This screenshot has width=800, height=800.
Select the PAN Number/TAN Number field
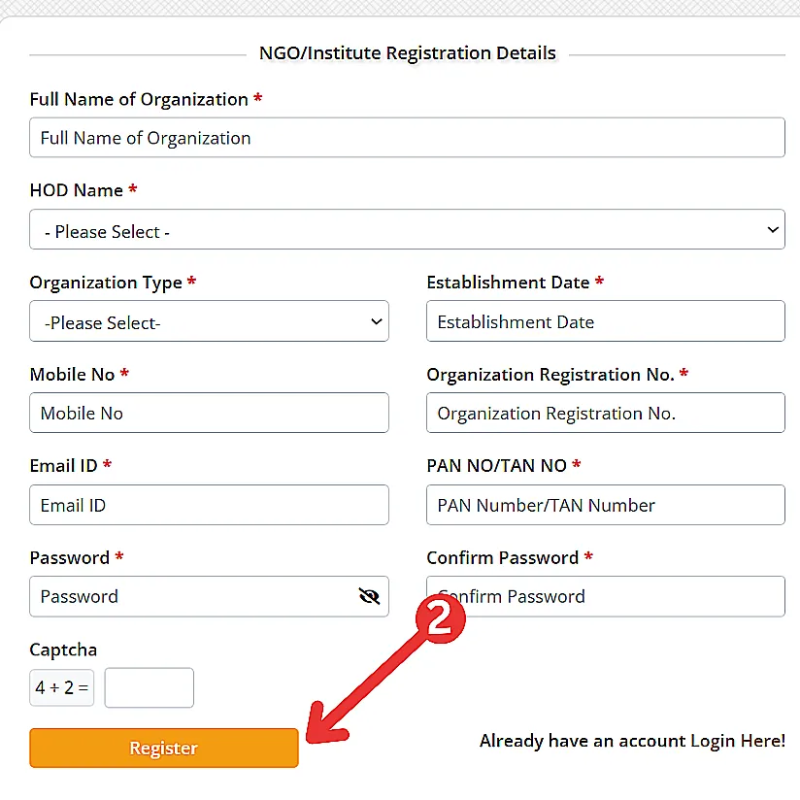pos(605,505)
